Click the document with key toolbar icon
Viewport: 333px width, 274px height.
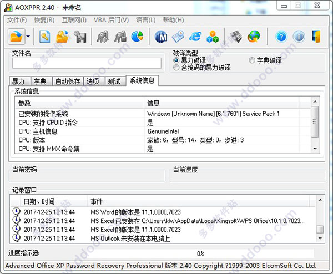pyautogui.click(x=44, y=37)
